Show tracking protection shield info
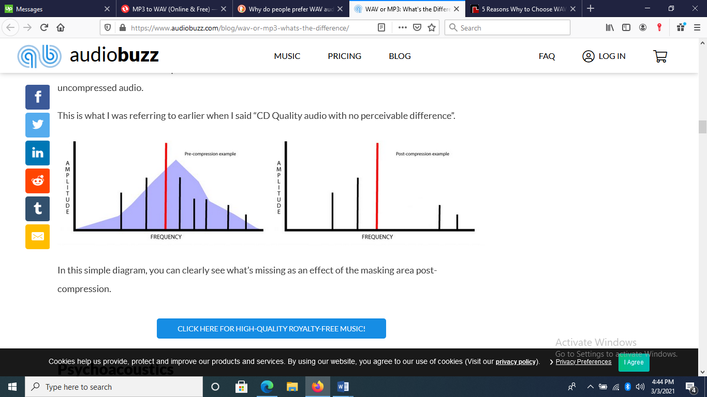The height and width of the screenshot is (397, 707). click(108, 28)
